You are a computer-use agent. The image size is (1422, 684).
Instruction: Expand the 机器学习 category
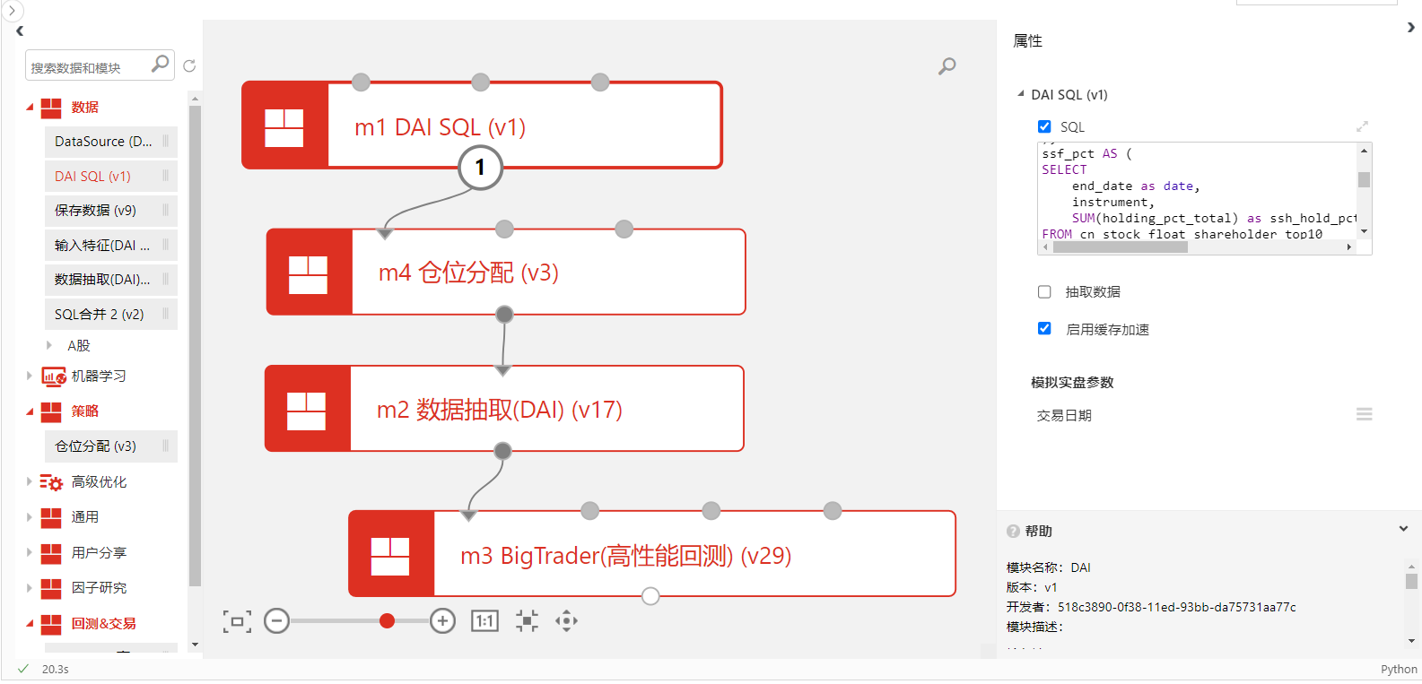30,377
